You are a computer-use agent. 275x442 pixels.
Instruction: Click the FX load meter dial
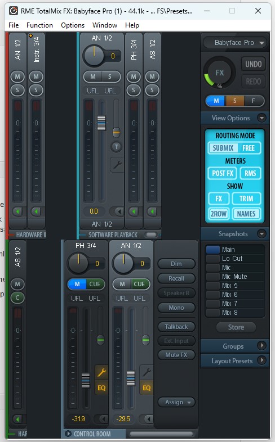[x=219, y=73]
